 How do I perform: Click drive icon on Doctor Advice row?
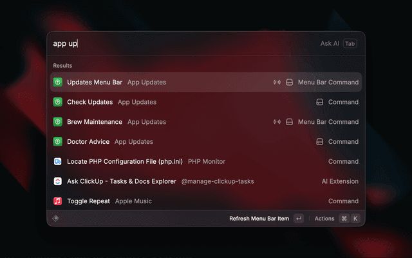[x=319, y=142]
